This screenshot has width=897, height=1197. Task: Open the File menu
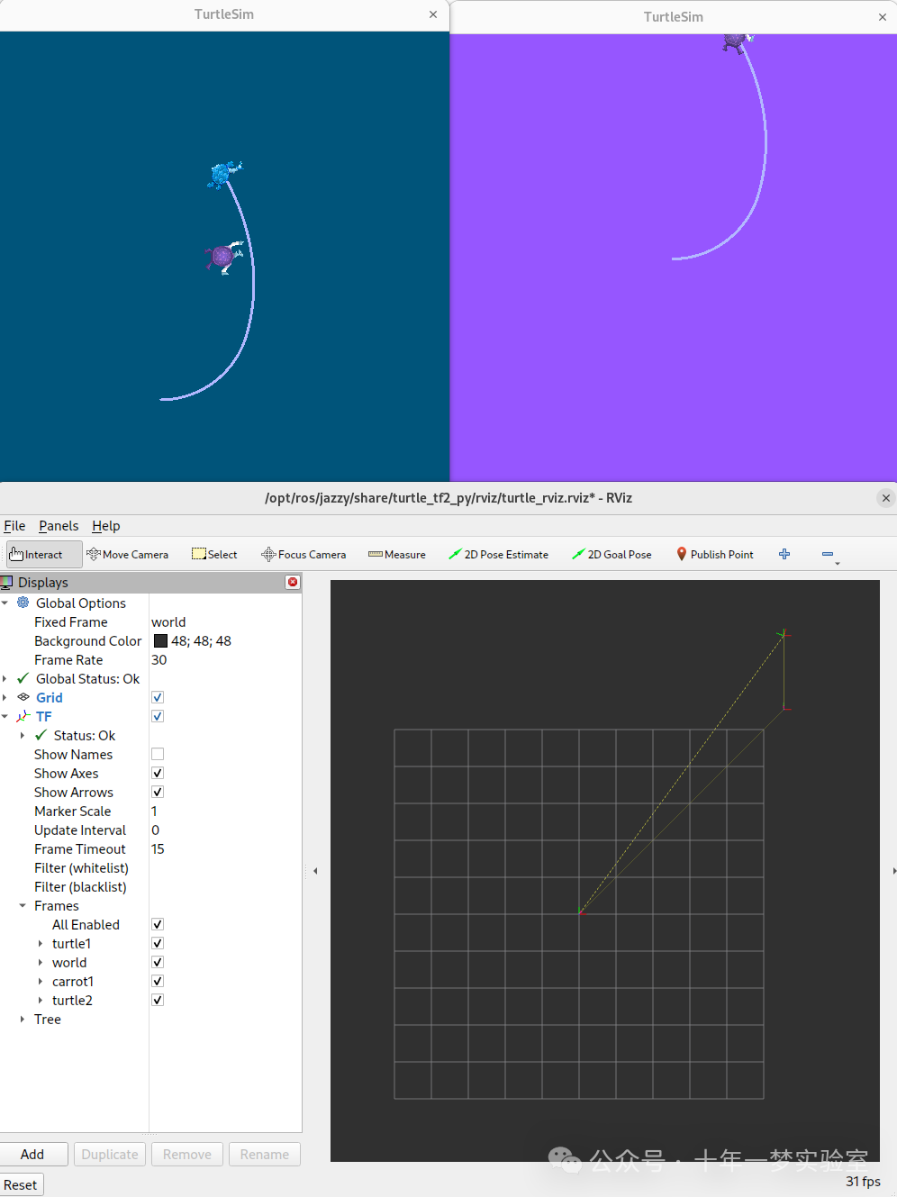tap(14, 526)
